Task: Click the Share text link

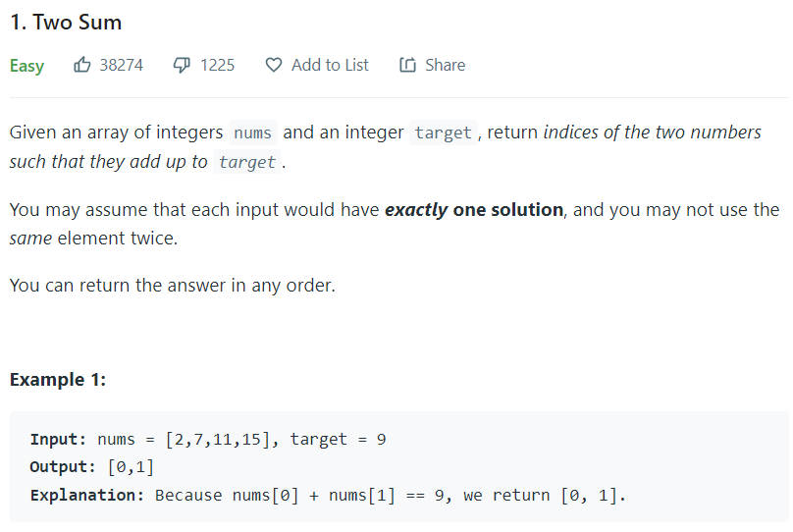Action: pos(445,65)
